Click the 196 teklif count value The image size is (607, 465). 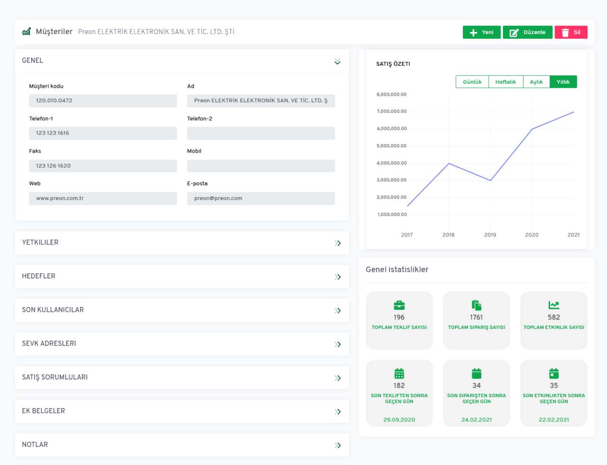point(399,317)
